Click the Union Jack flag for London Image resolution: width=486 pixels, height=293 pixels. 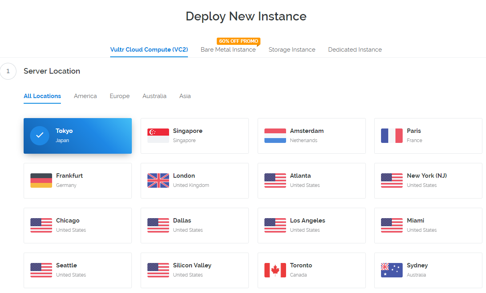(158, 181)
